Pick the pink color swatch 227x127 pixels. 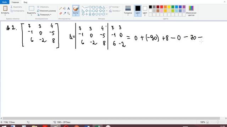pos(162,11)
